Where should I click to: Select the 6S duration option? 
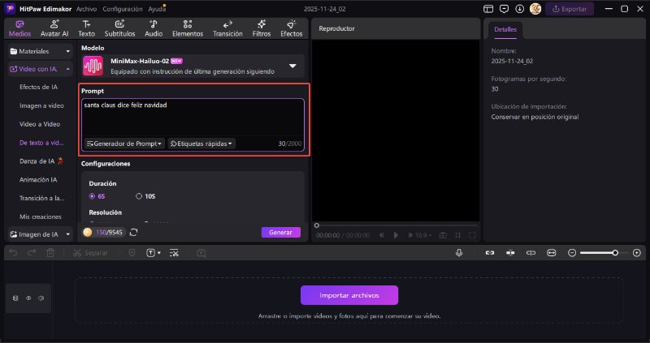[x=93, y=195]
